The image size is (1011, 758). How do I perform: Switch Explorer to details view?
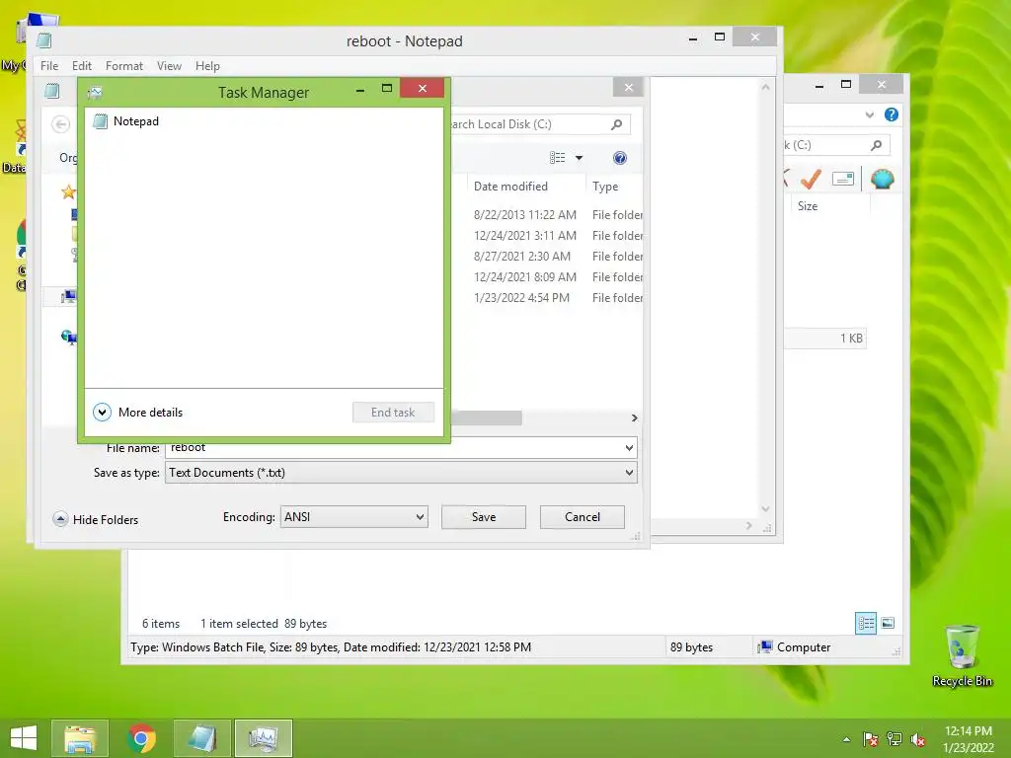click(866, 623)
